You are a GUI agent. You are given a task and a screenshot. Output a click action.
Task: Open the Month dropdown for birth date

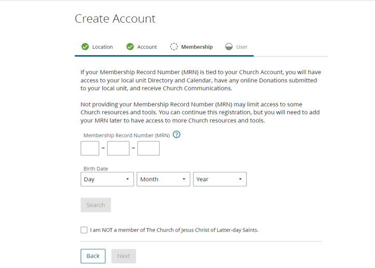[163, 179]
